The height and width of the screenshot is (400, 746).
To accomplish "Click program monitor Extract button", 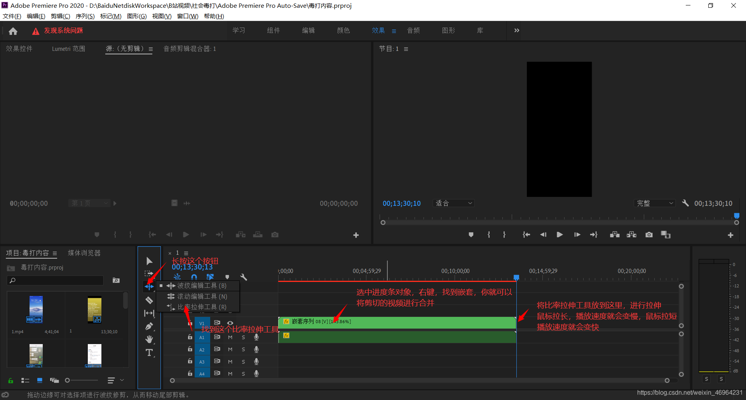I will coord(632,235).
